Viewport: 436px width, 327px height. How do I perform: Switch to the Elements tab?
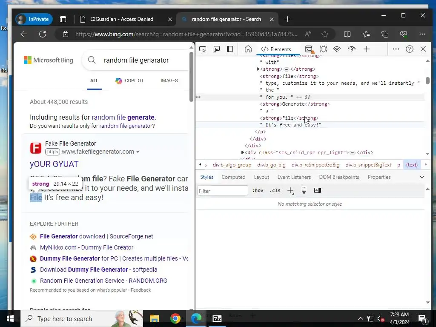pos(276,49)
